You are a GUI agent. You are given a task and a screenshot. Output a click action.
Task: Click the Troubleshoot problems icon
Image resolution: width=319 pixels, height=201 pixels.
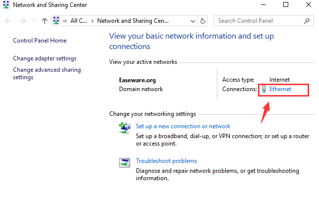pos(124,162)
